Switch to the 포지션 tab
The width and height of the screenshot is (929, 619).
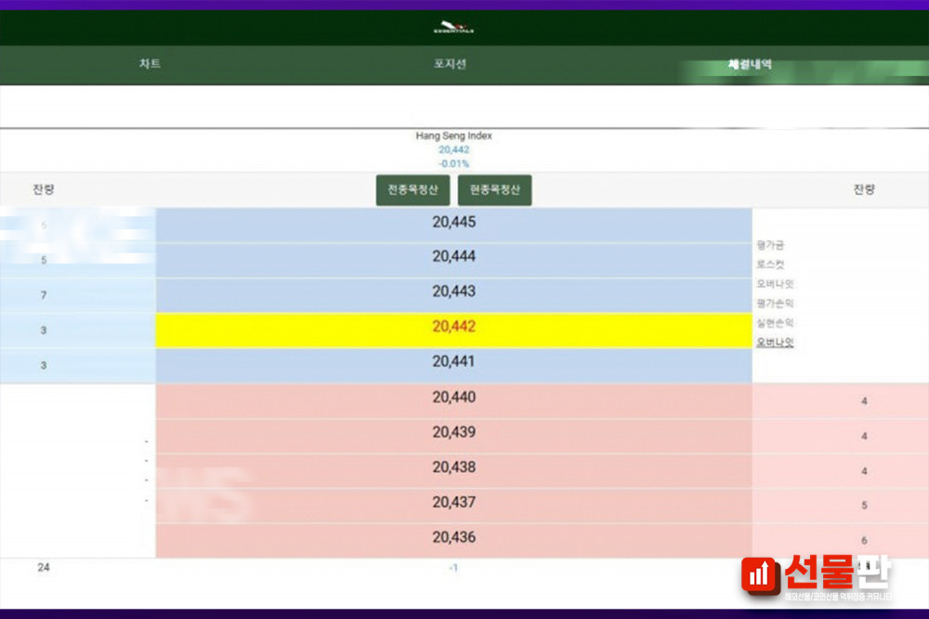450,64
